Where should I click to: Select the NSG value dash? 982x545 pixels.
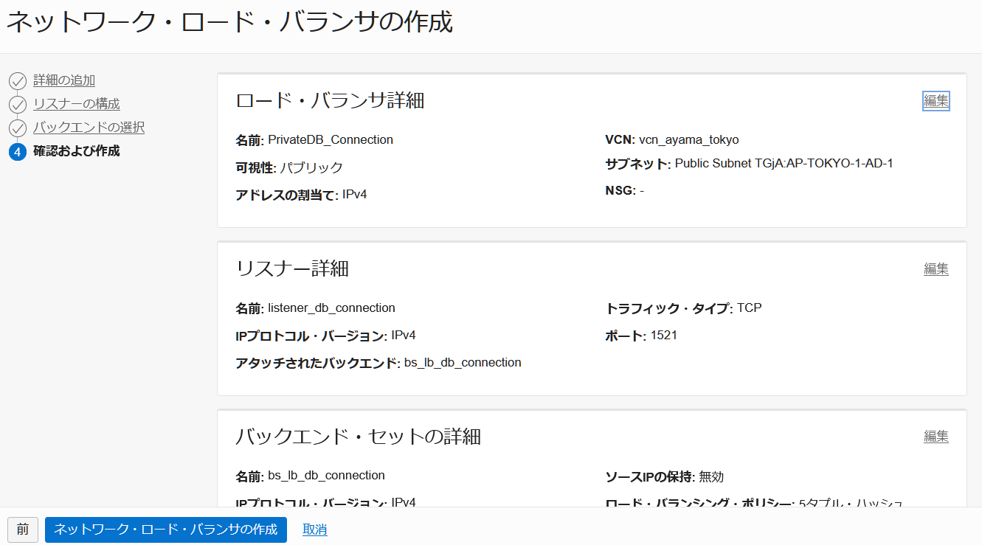click(x=642, y=191)
